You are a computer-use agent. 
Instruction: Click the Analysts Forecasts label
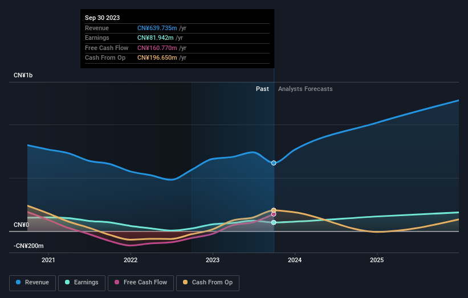[306, 89]
